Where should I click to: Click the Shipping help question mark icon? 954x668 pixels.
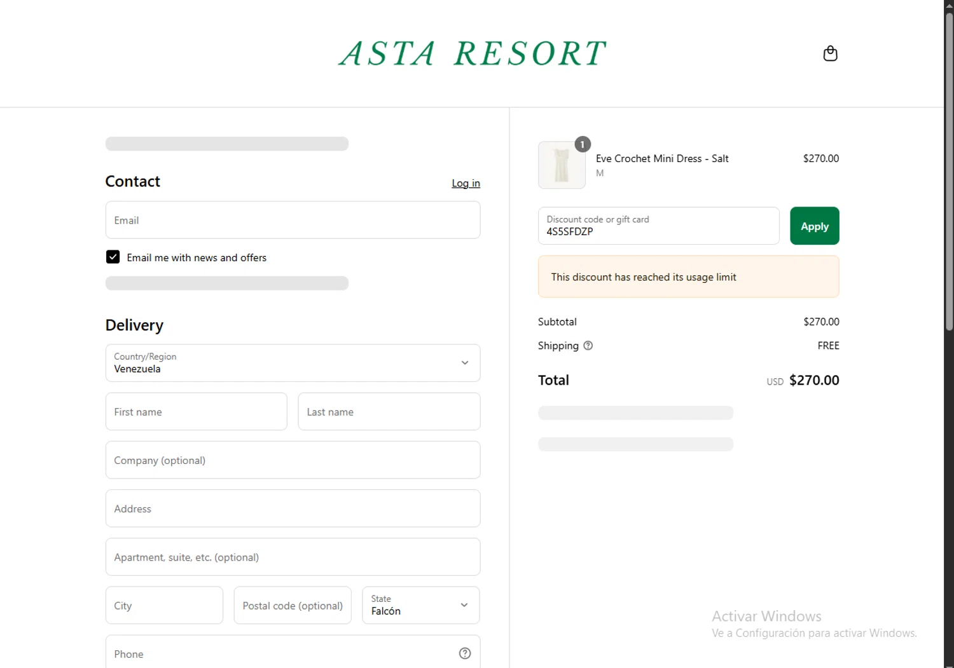click(x=588, y=346)
